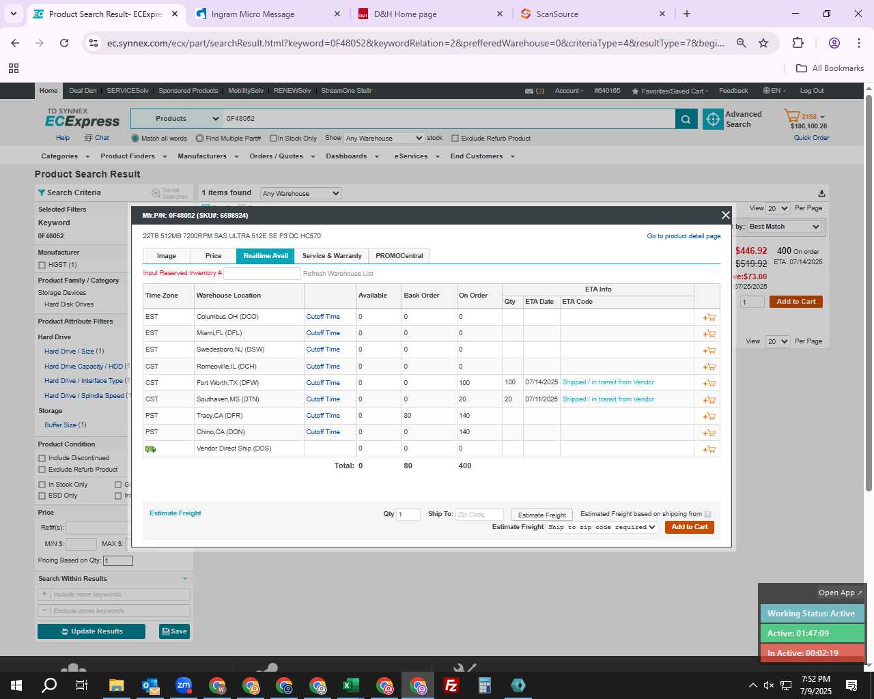Switch to Service & Warranty tab
Viewport: 874px width, 699px height.
tap(332, 256)
